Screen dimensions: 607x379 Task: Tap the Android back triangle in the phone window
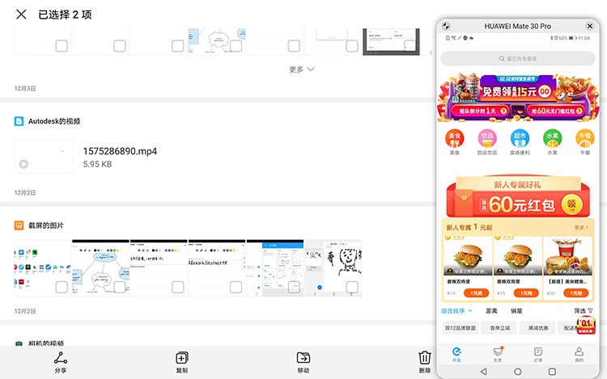point(483,372)
